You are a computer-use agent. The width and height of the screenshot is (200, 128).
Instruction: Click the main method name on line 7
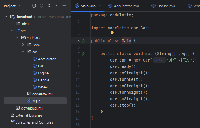(150, 54)
